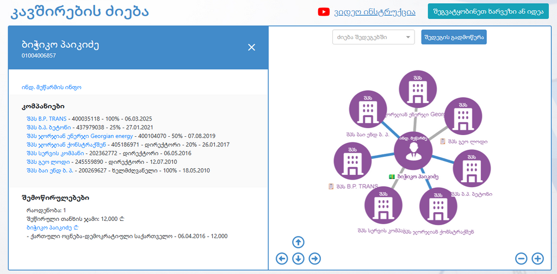The height and width of the screenshot is (274, 557).
Task: Click the შპს ბ.პ. ბეტონი graph label text
Action: (472, 194)
